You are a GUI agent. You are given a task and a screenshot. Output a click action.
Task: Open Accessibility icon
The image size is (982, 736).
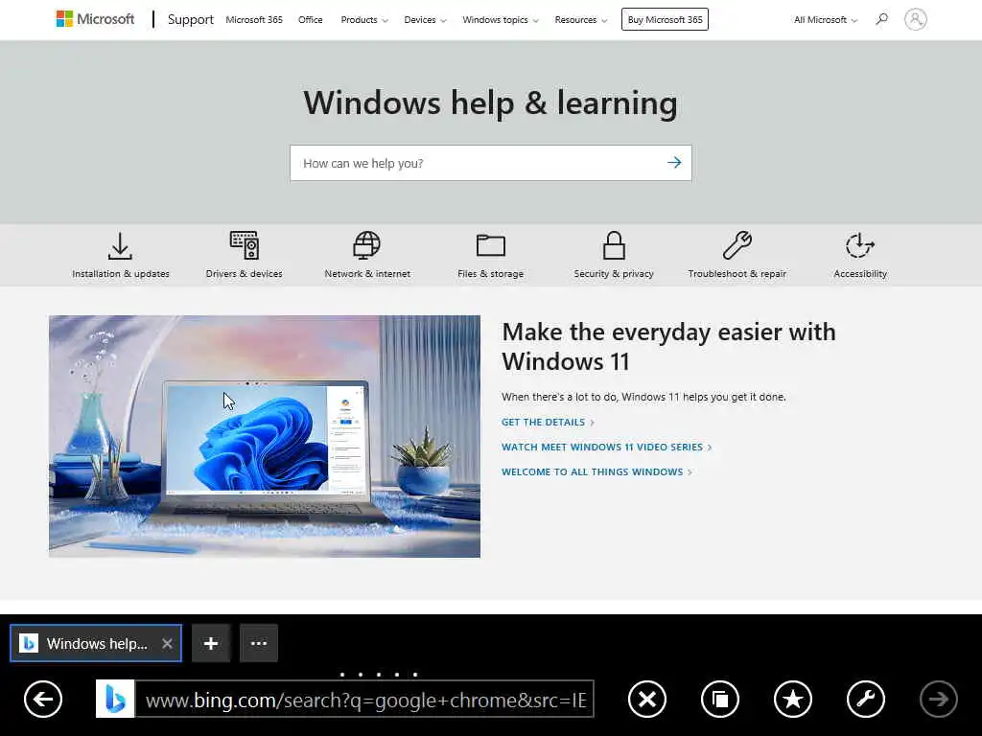(x=860, y=245)
